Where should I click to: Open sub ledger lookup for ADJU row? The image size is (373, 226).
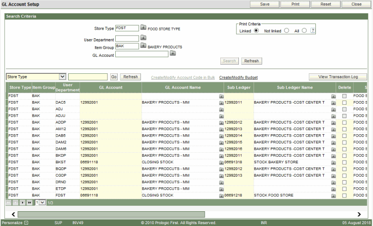pos(333,116)
